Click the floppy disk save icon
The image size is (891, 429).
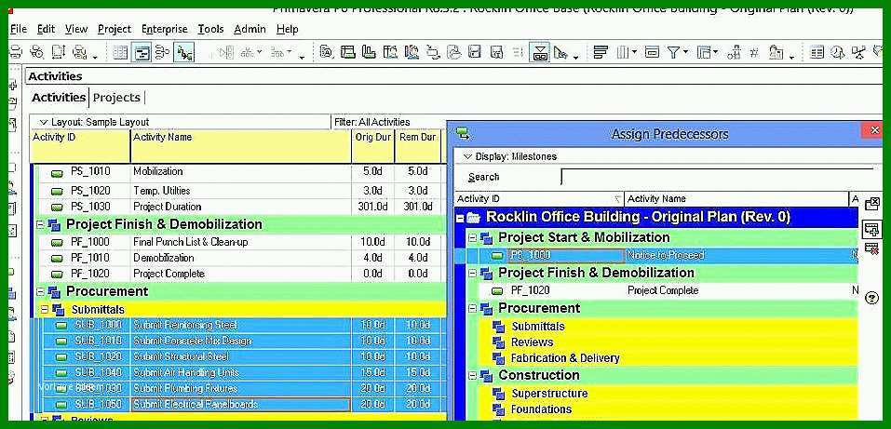point(475,53)
